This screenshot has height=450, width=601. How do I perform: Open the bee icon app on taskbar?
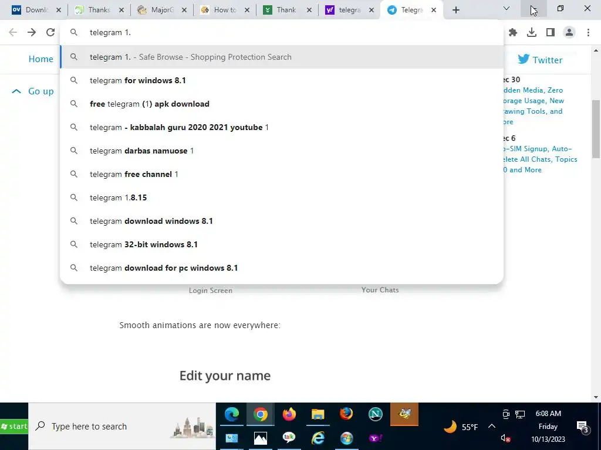tap(404, 414)
